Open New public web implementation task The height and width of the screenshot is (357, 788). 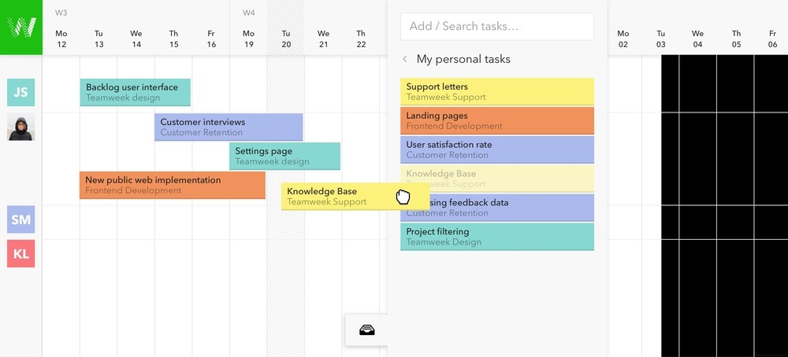(x=173, y=185)
